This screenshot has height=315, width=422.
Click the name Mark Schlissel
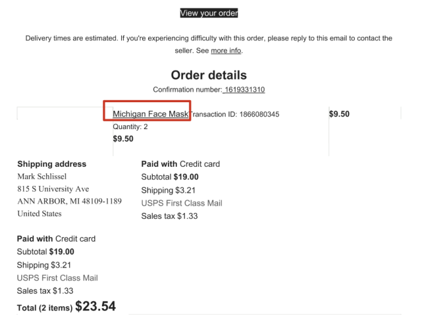tap(42, 177)
